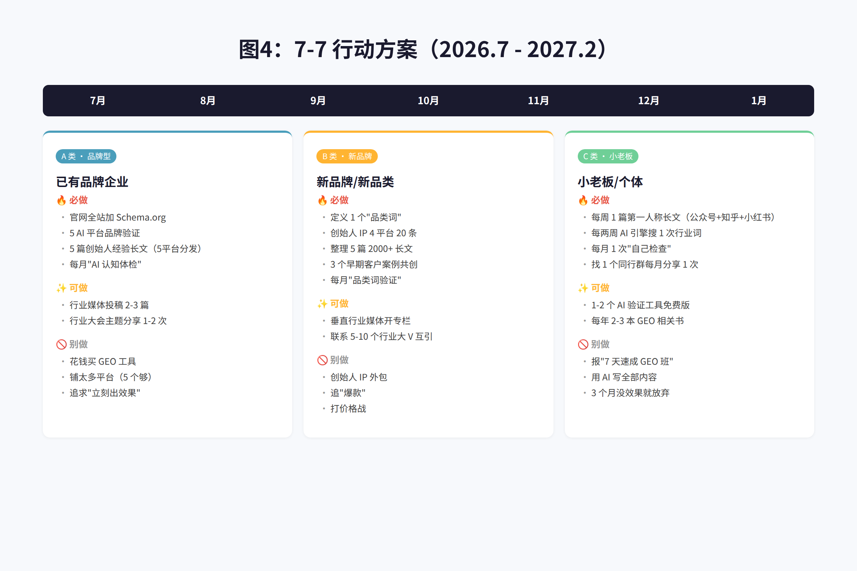857x571 pixels.
Task: Click the fire icon beside 必做 in 新品牌/新品类 card
Action: click(322, 200)
